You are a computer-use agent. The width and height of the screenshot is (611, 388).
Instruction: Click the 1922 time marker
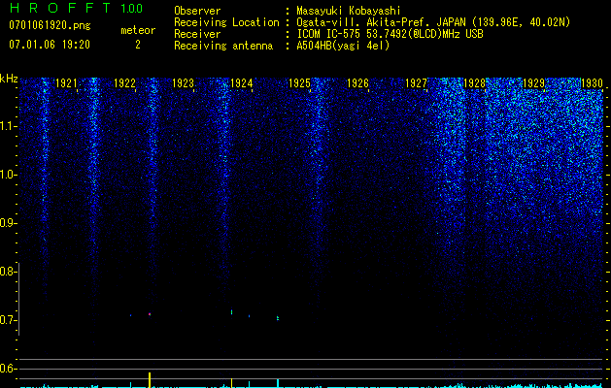click(x=124, y=83)
